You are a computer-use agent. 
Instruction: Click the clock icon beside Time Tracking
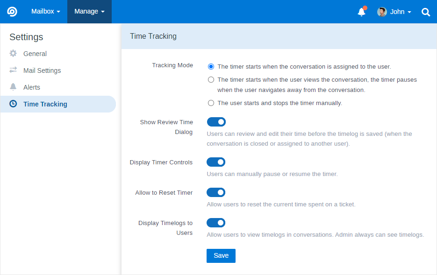tap(13, 104)
